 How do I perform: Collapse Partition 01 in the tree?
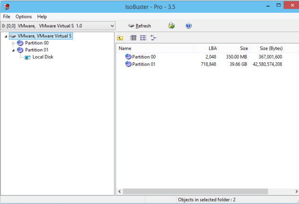(13, 50)
